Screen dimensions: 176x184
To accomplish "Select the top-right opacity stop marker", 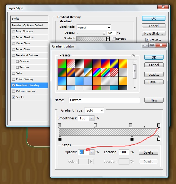I will point(159,125).
